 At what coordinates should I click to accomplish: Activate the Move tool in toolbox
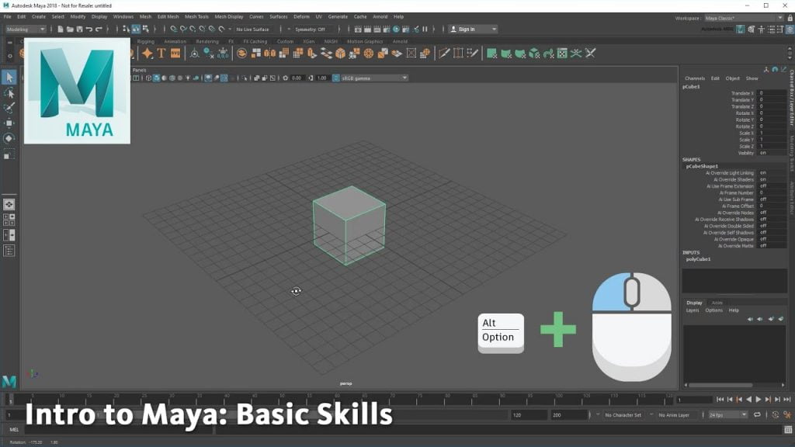[9, 123]
